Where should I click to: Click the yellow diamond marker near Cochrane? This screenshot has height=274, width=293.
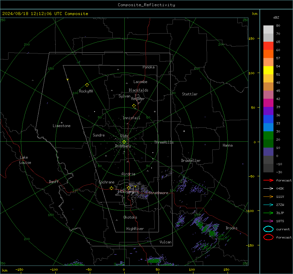111,188
